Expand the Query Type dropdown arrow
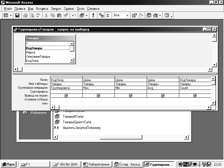The image size is (224, 168). tap(87, 15)
